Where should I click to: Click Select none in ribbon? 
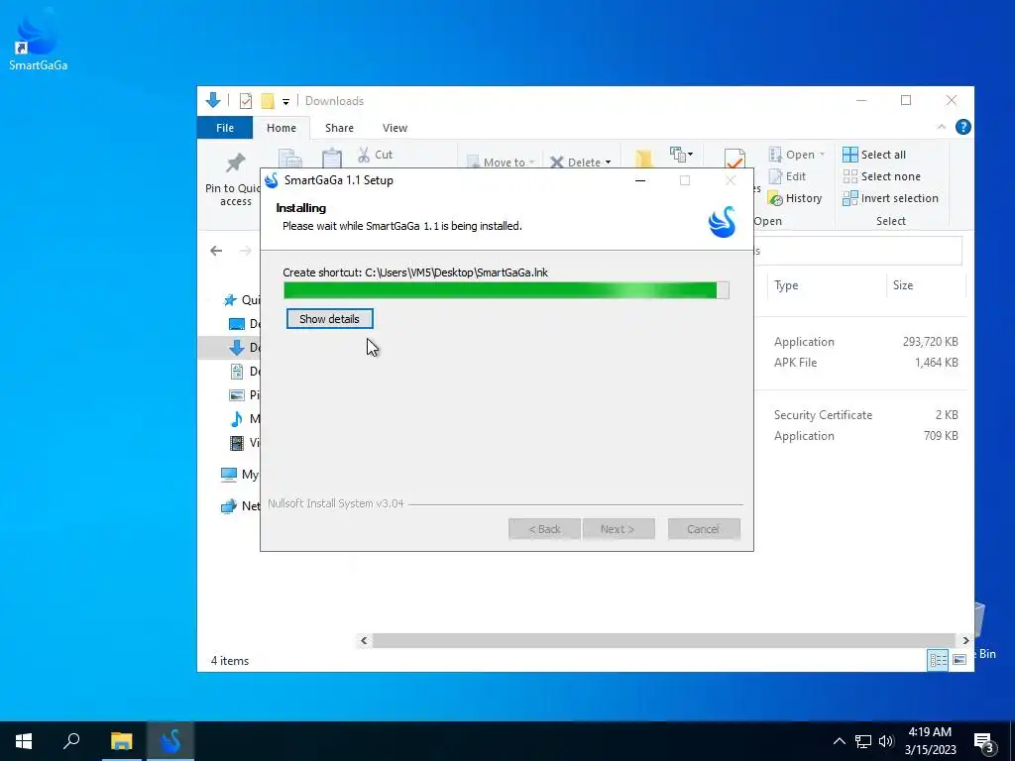tap(881, 176)
